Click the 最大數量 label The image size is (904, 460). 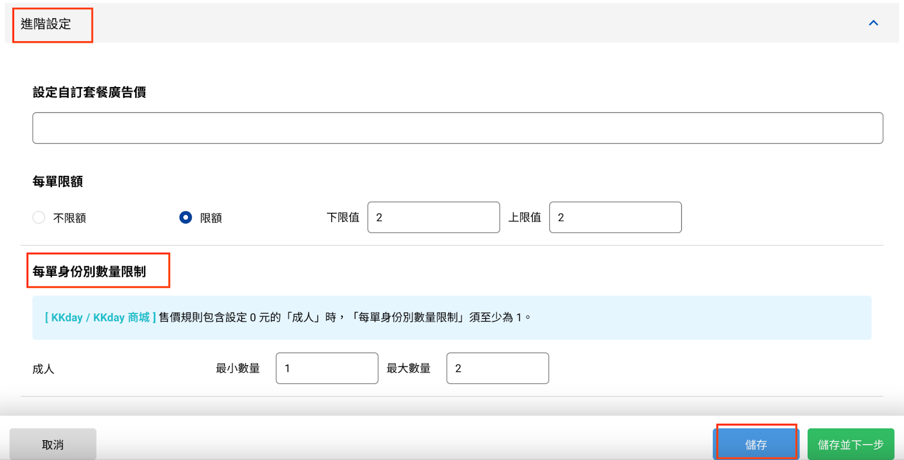point(408,368)
